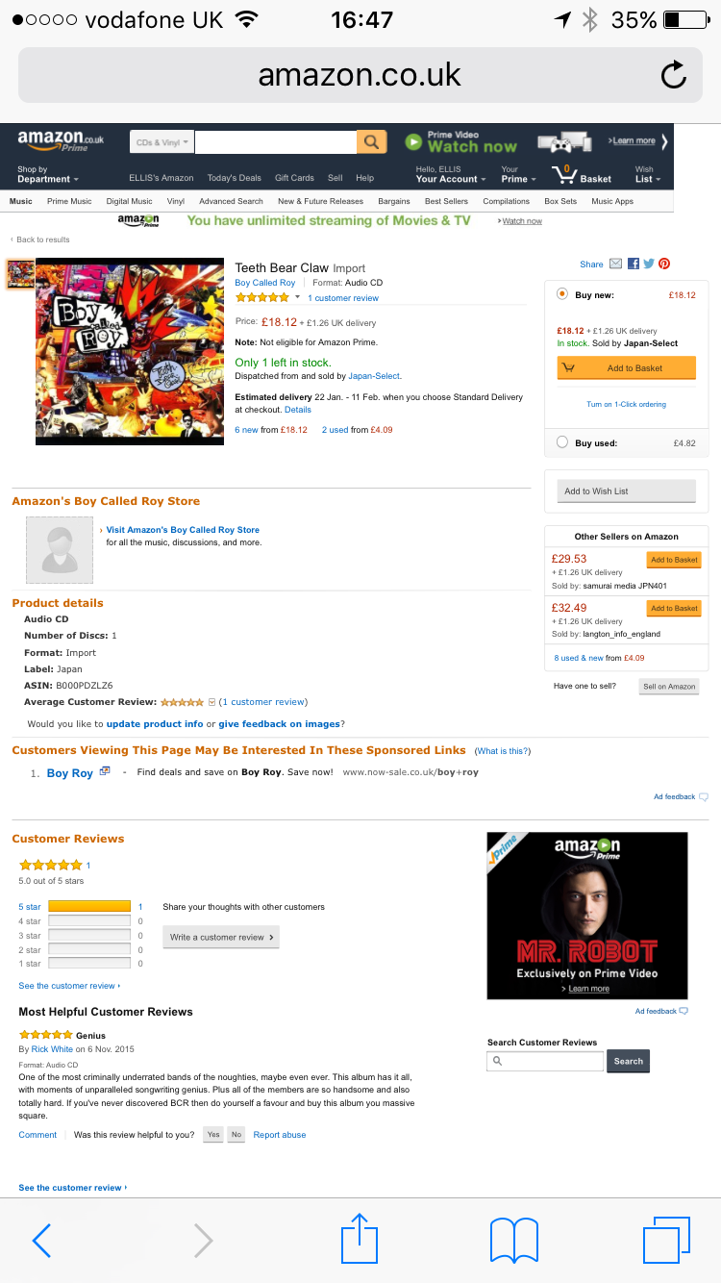Expand Shop by Department menu
Screen dimensions: 721x1283
tap(48, 174)
